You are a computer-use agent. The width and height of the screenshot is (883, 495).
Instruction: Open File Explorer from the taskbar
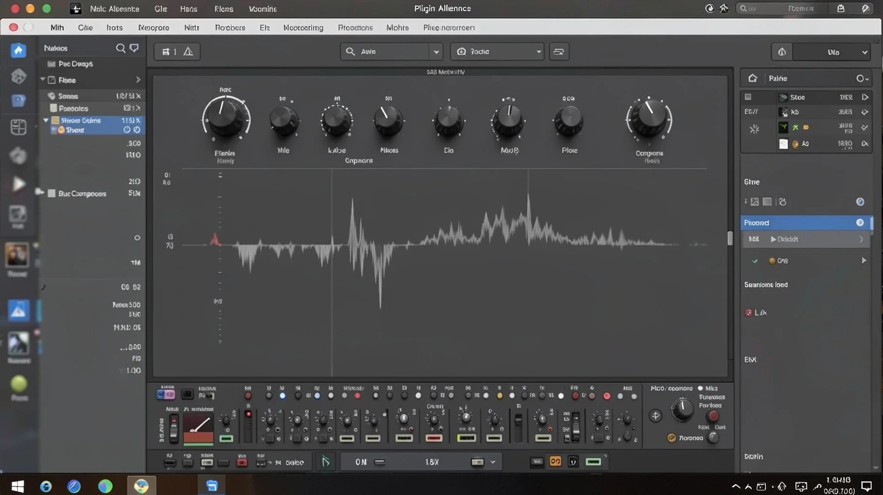[x=212, y=486]
